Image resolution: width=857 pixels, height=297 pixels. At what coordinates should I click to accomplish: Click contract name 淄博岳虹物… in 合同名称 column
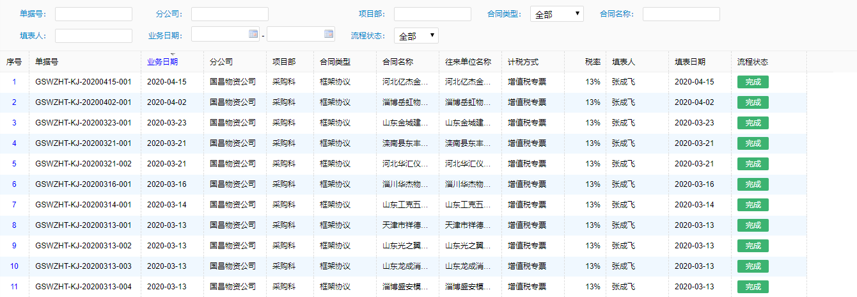click(405, 102)
